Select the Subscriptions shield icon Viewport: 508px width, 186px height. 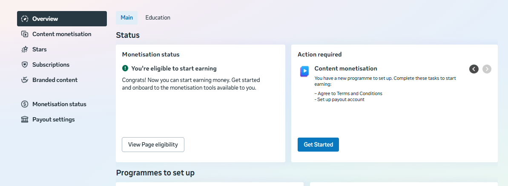tap(25, 65)
